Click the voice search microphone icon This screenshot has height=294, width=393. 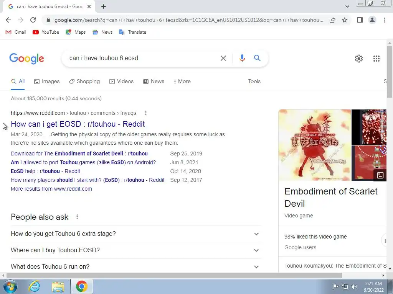pos(242,58)
